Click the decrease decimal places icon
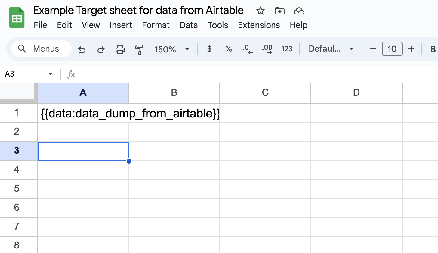Image resolution: width=438 pixels, height=253 pixels. (247, 49)
